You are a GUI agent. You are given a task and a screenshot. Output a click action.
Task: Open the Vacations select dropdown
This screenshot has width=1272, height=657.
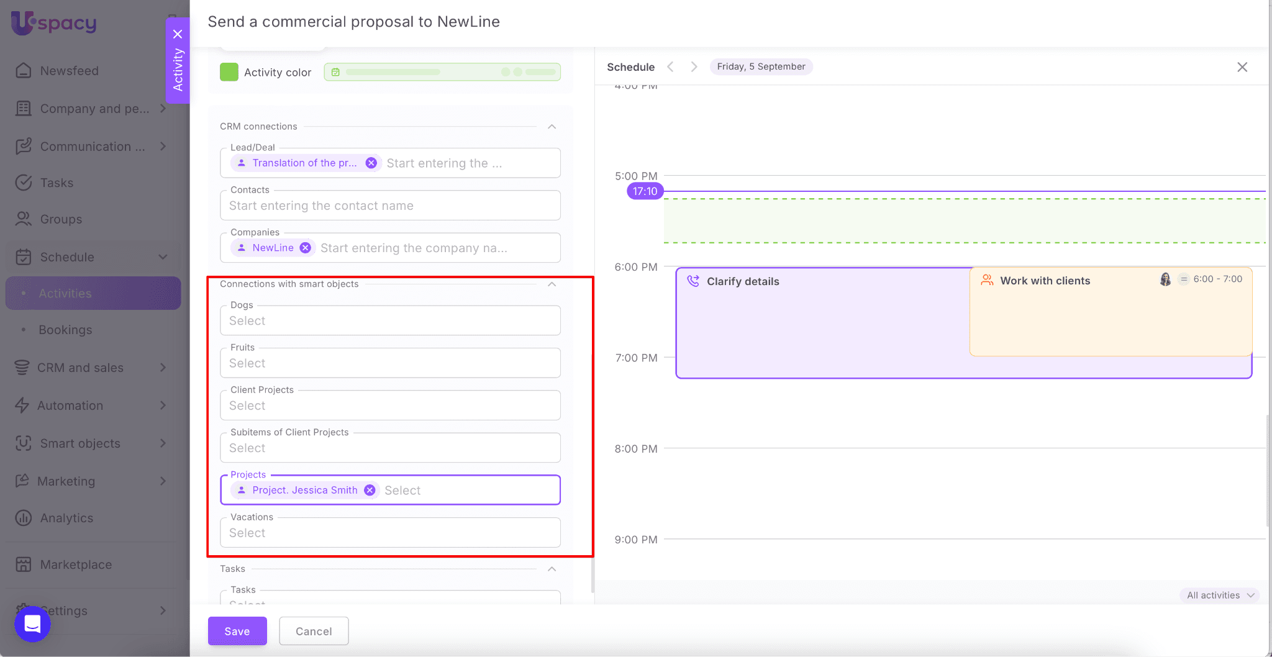[x=390, y=533]
